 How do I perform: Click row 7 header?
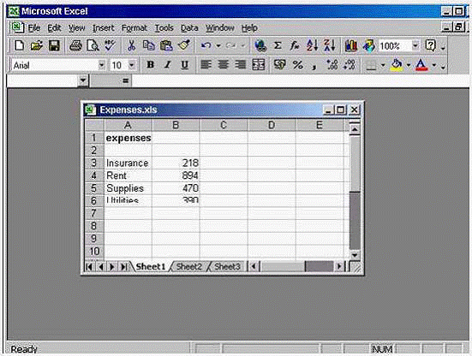[94, 213]
